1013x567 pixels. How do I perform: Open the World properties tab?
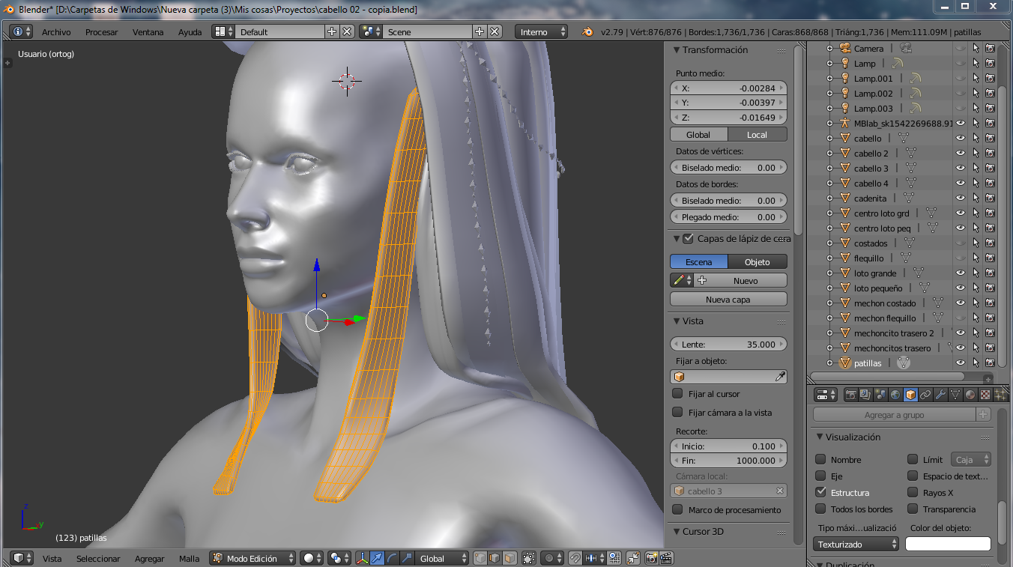[x=895, y=395]
